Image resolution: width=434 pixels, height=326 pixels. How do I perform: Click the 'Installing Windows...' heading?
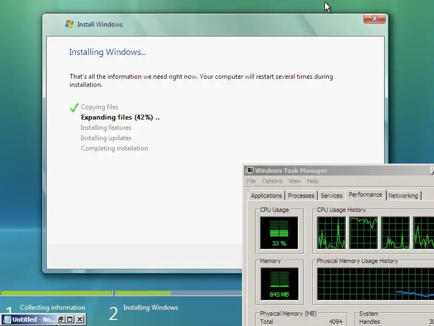point(107,52)
